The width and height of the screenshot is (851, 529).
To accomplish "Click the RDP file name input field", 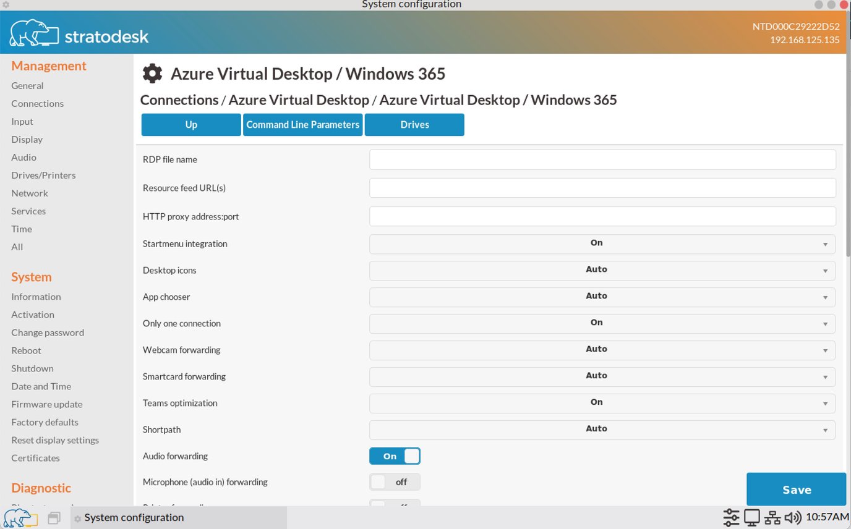I will point(601,159).
